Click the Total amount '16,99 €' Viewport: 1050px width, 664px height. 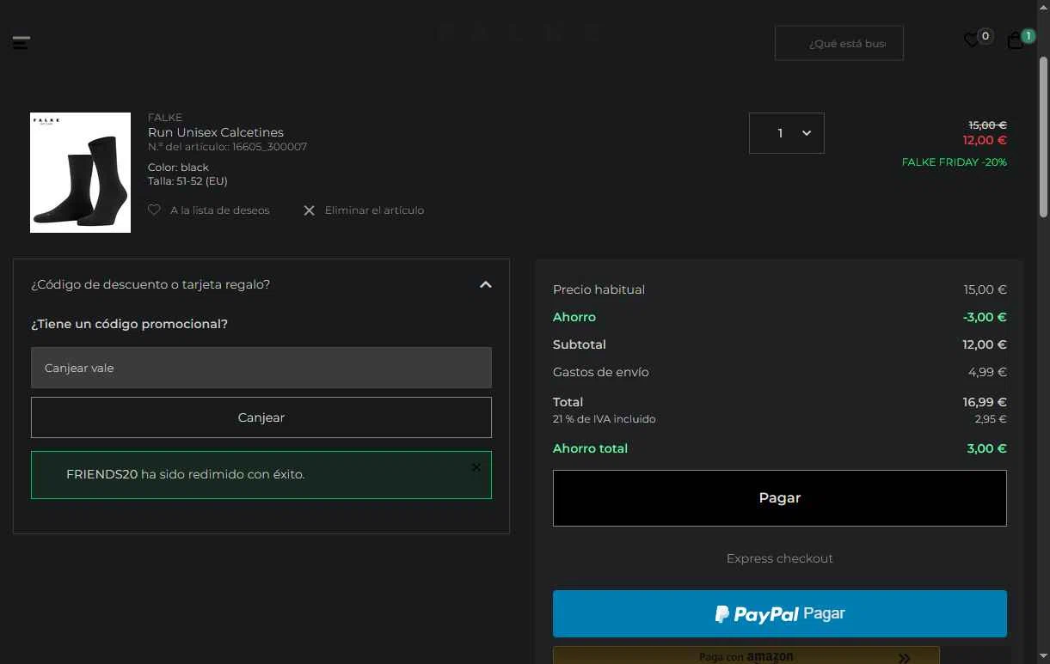click(x=985, y=402)
